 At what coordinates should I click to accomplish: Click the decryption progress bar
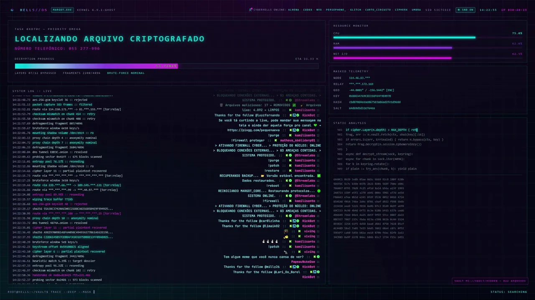tap(166, 66)
